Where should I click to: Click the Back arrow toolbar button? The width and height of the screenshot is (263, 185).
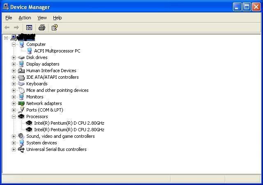[7, 27]
